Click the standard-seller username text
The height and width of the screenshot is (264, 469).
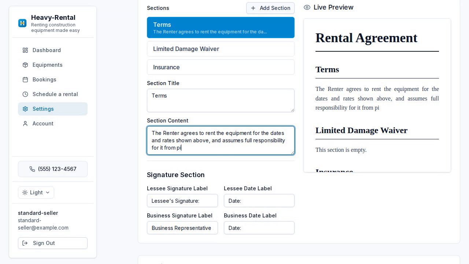click(x=38, y=213)
